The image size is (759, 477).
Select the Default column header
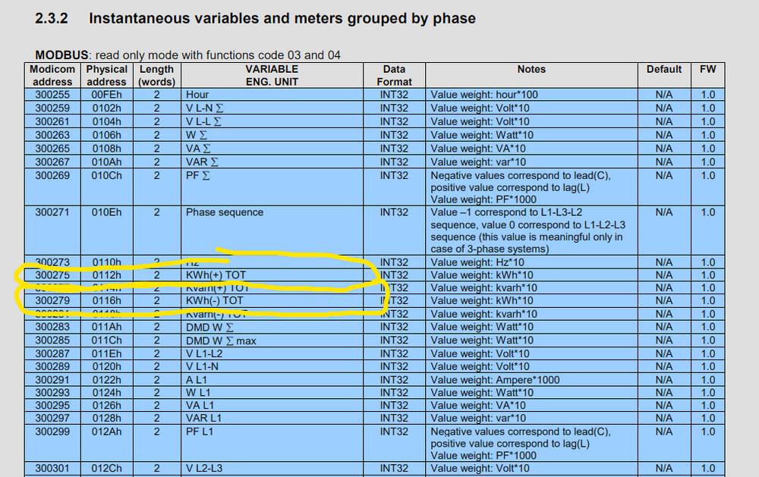pos(663,69)
